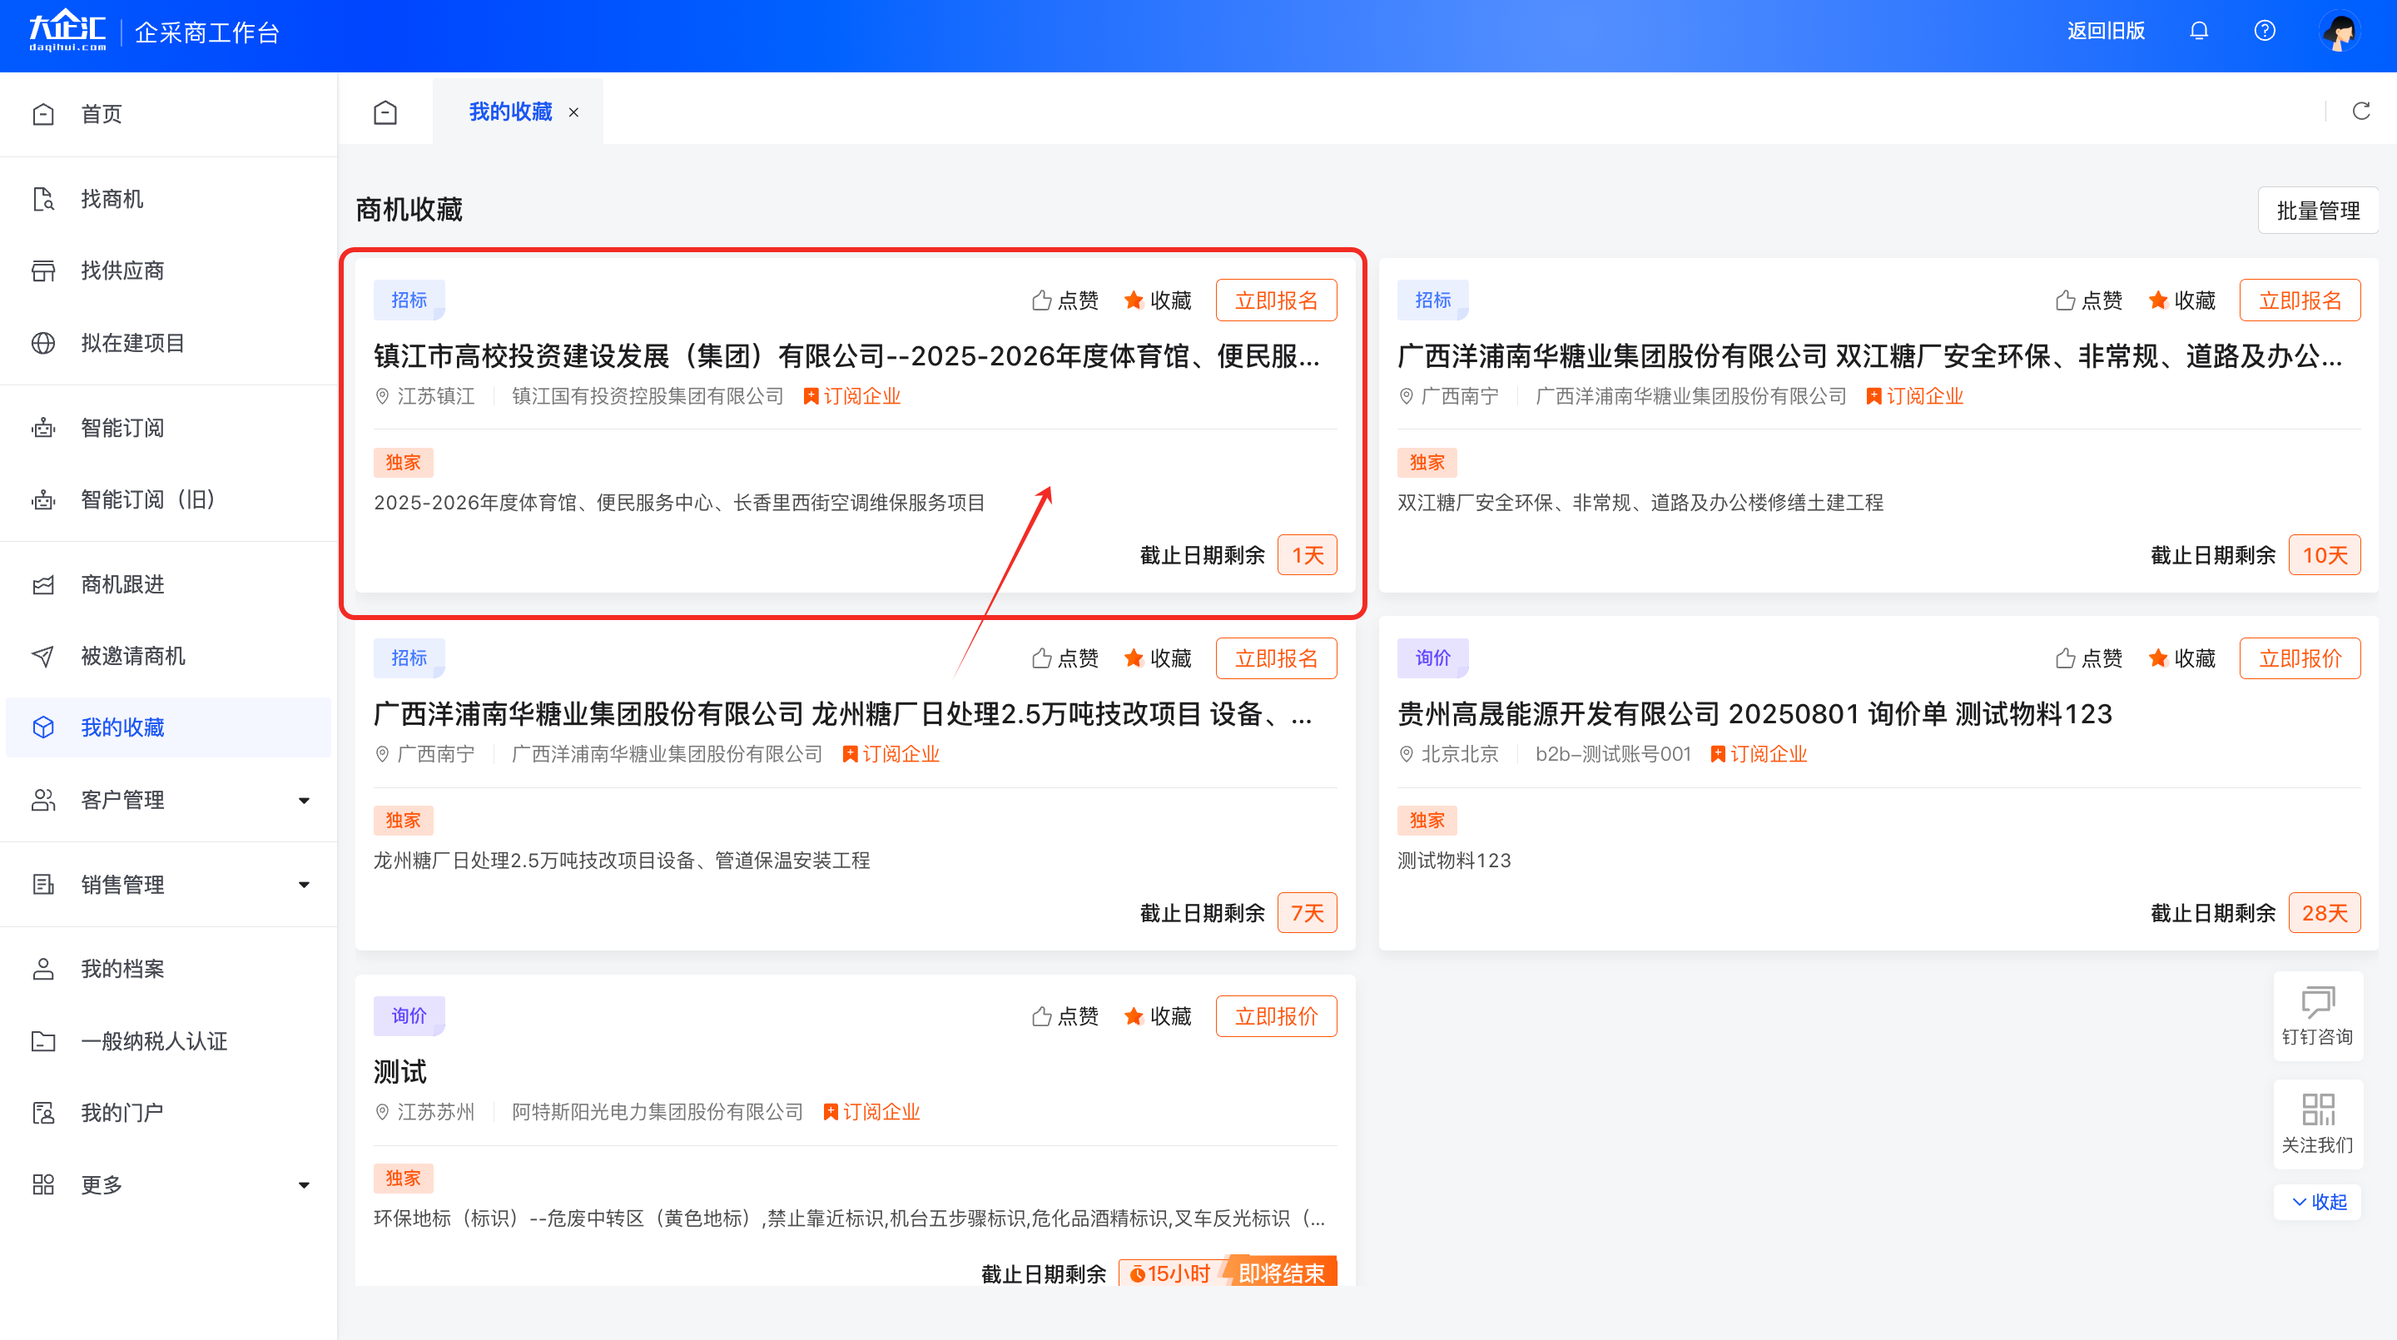The image size is (2397, 1340).
Task: Click 返回旧版 link
Action: 2106,31
